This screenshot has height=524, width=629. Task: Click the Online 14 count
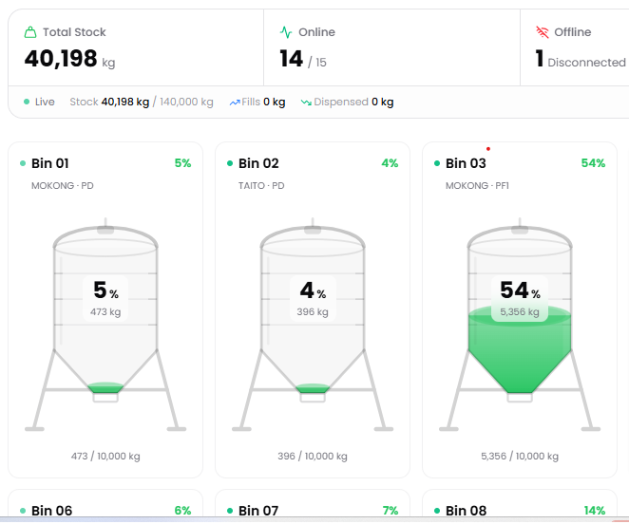coord(292,59)
